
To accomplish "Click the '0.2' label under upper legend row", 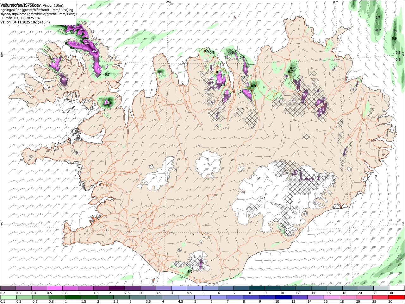I will click(3, 293).
